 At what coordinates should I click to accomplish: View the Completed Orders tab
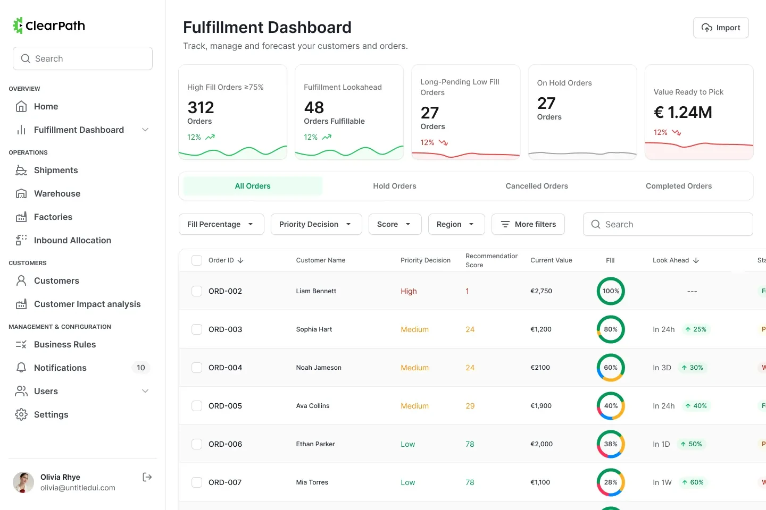679,186
